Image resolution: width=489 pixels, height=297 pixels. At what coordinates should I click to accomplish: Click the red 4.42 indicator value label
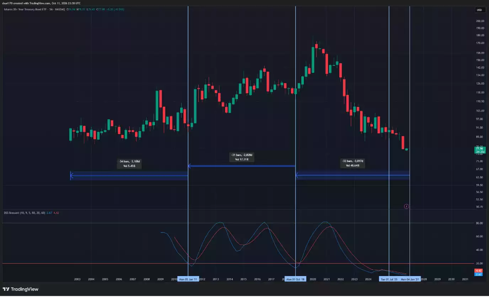(x=478, y=271)
